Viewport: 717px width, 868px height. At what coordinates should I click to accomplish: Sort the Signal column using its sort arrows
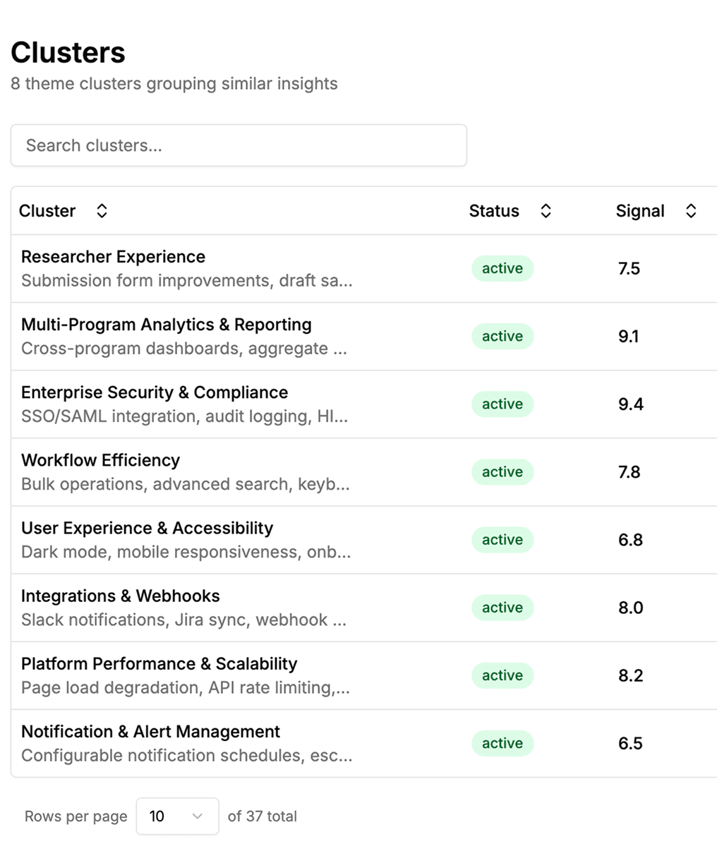coord(691,210)
